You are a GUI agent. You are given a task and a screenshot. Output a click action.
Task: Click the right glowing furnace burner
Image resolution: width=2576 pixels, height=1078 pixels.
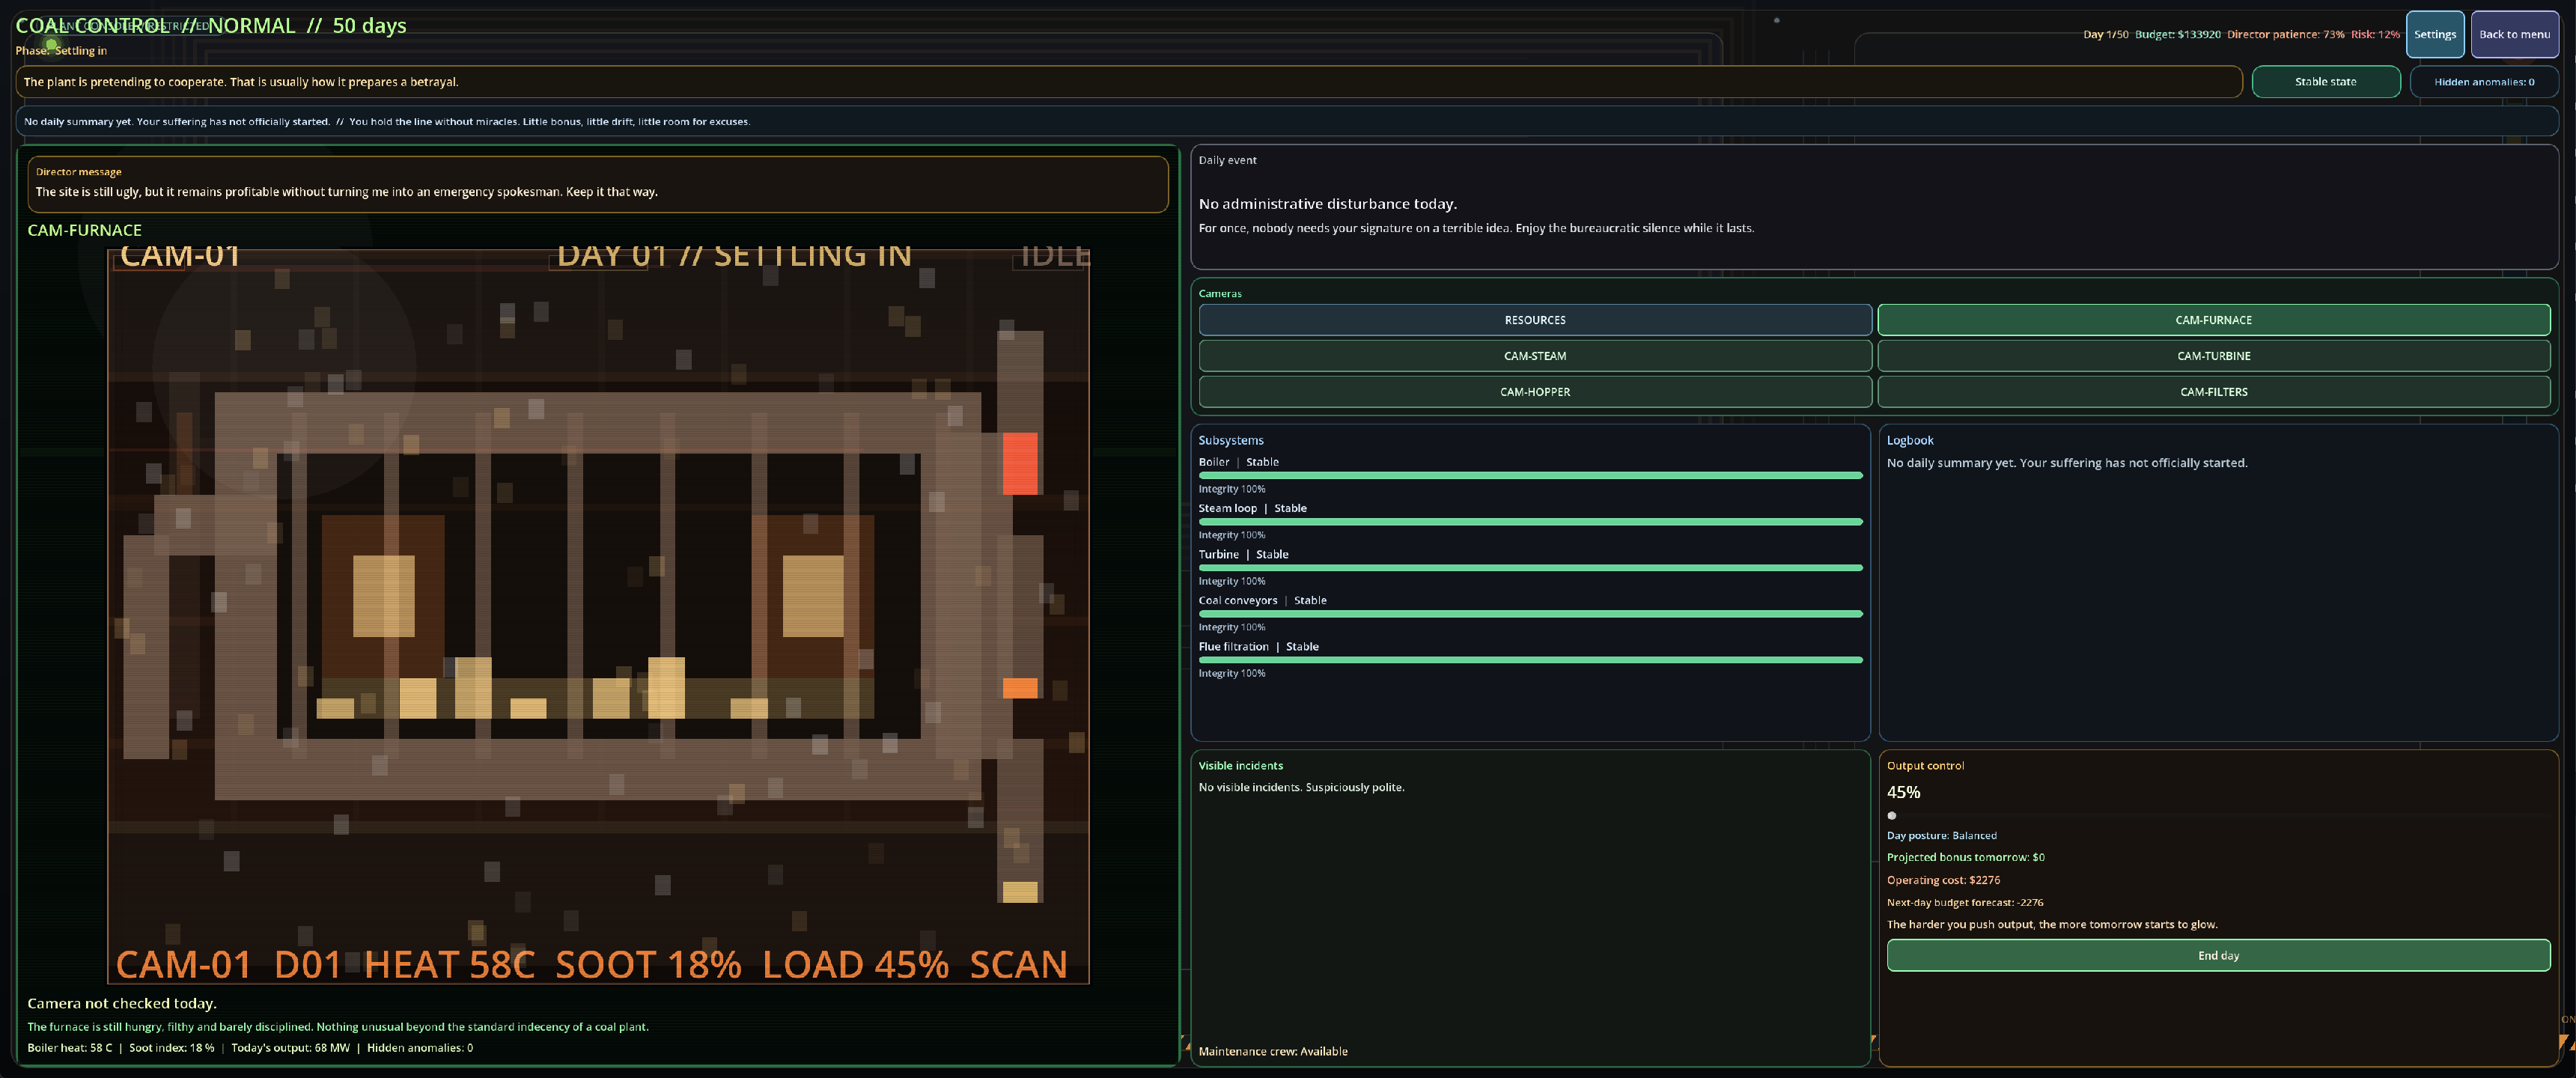(x=812, y=596)
